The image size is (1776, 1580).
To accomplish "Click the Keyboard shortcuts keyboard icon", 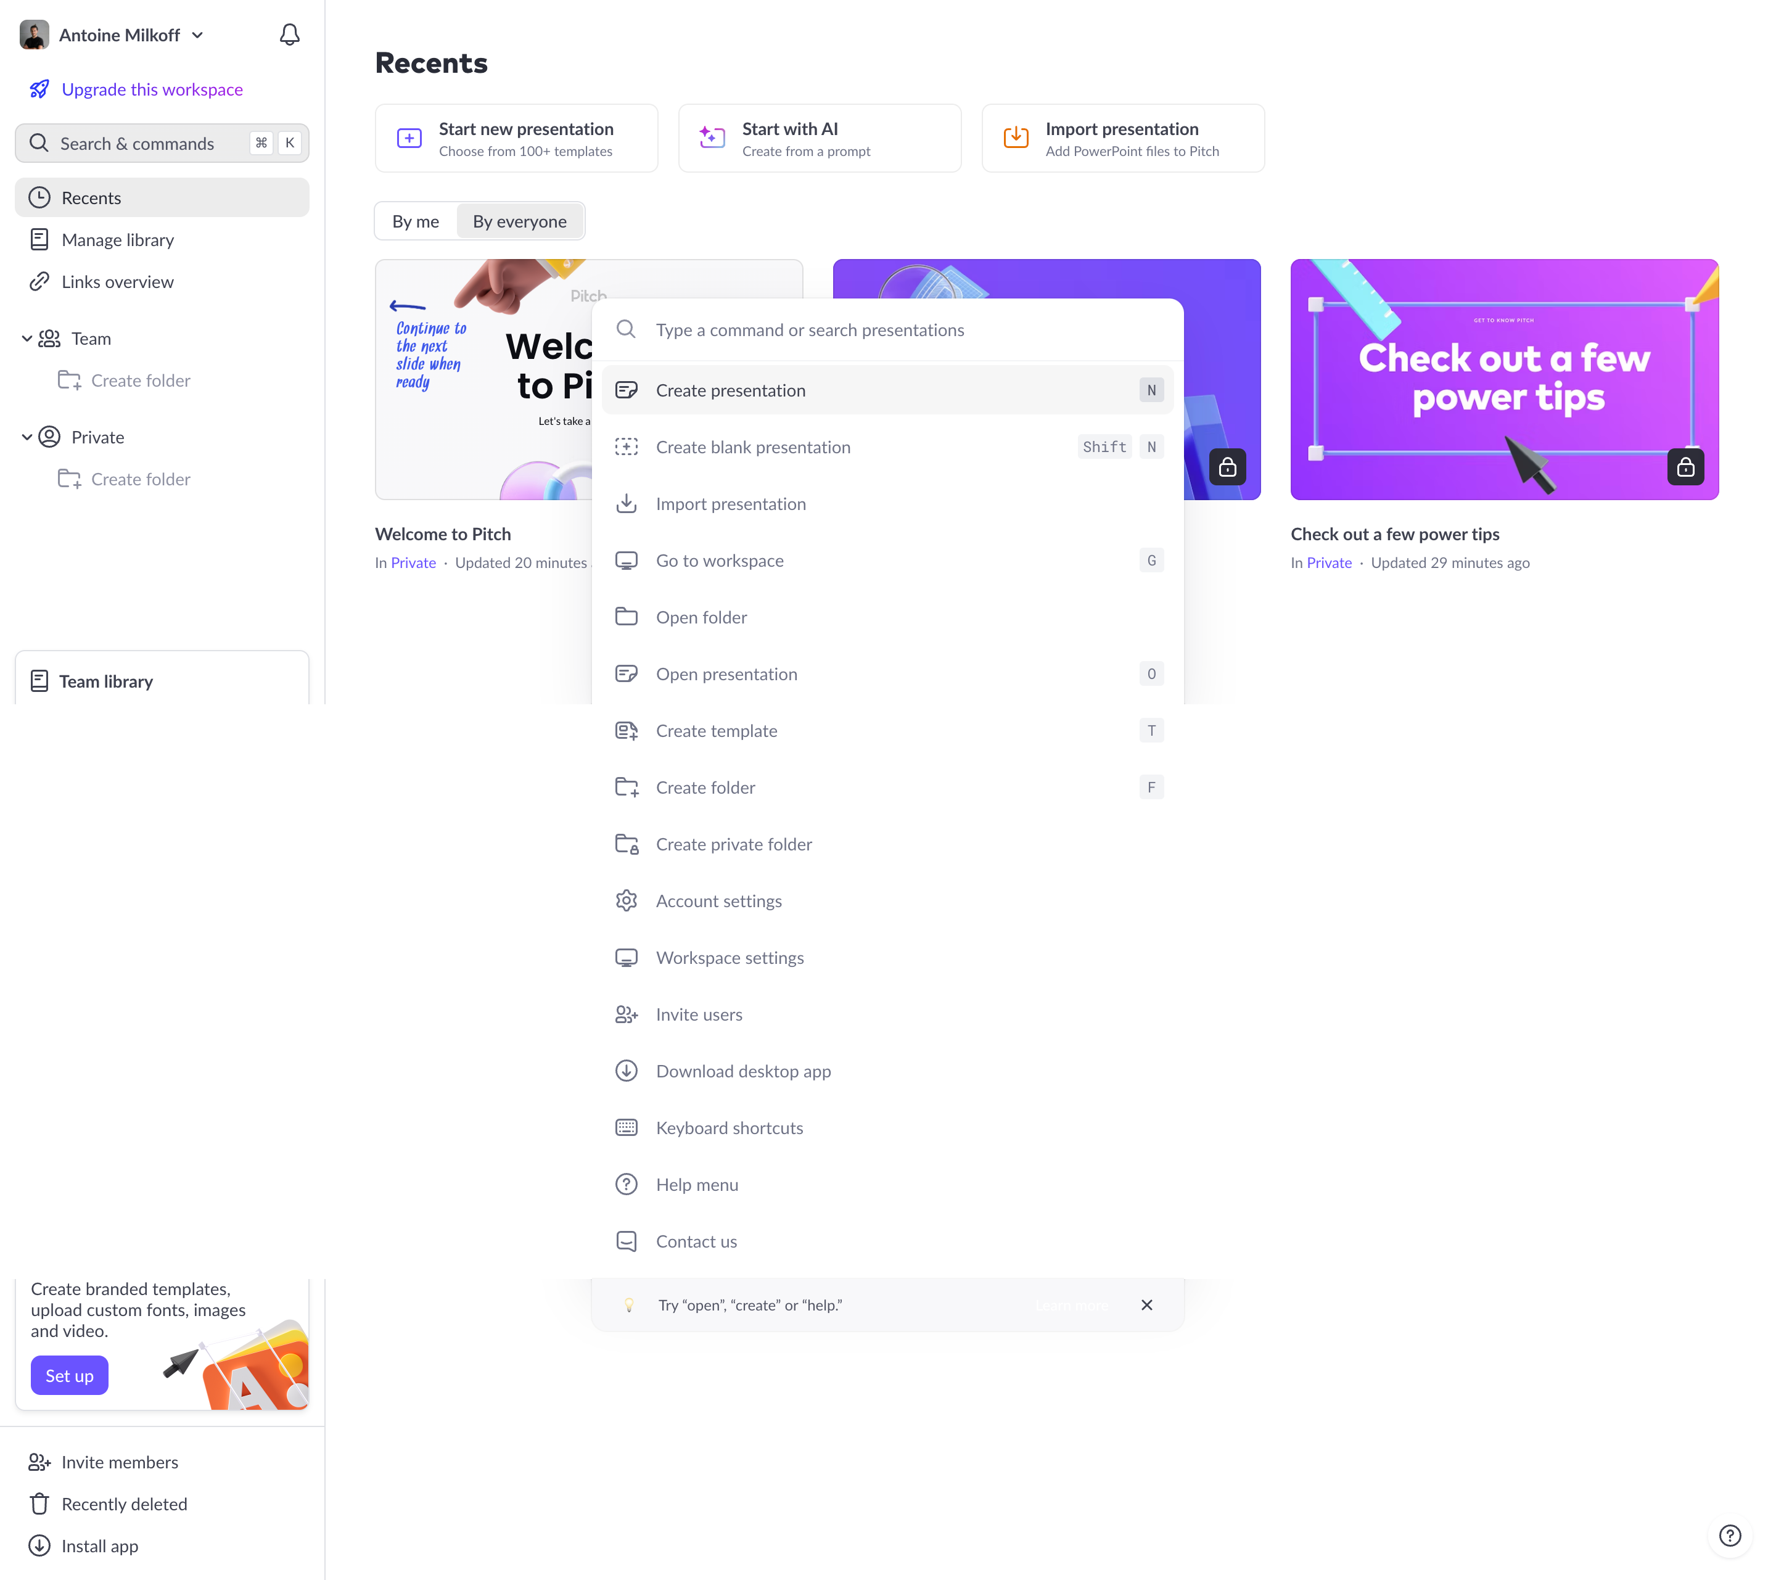I will click(627, 1128).
